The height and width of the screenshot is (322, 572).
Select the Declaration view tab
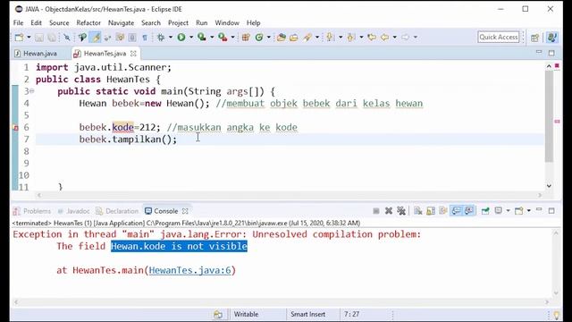pyautogui.click(x=117, y=211)
